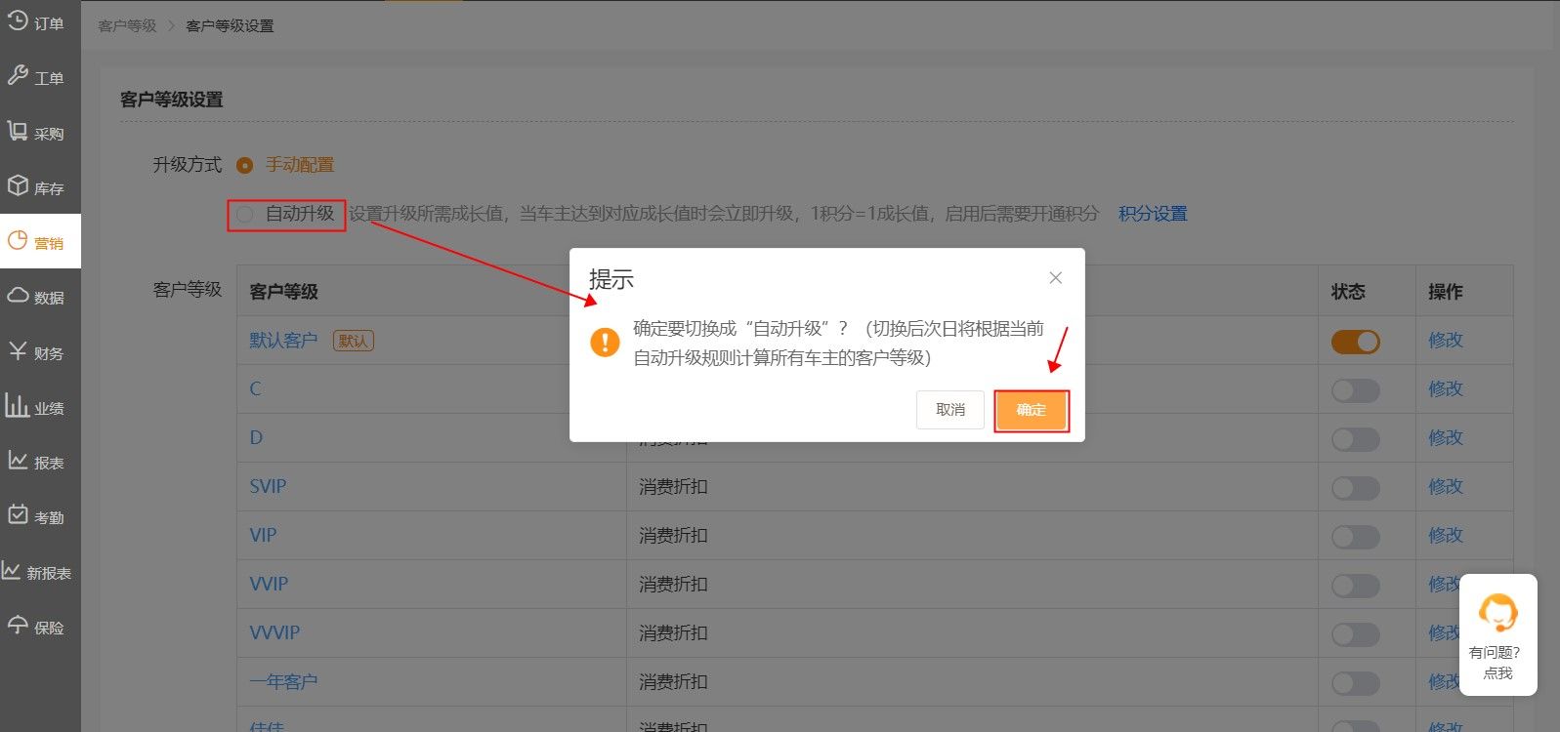Click the D level name link
The width and height of the screenshot is (1560, 732).
point(256,437)
